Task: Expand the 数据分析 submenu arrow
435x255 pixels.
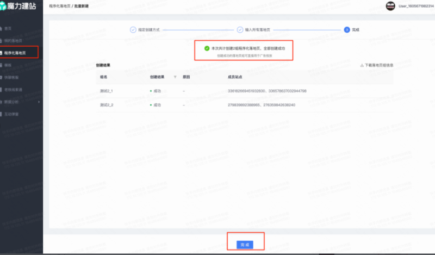Action: coord(38,102)
